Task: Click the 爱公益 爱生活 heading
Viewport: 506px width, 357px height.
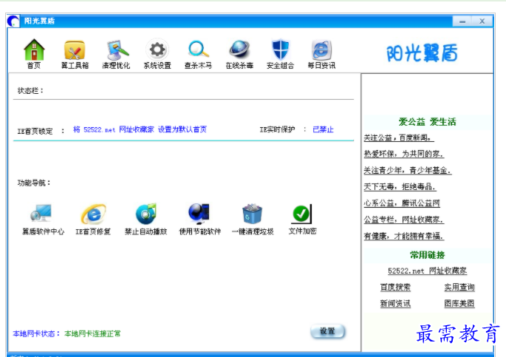Action: 427,122
